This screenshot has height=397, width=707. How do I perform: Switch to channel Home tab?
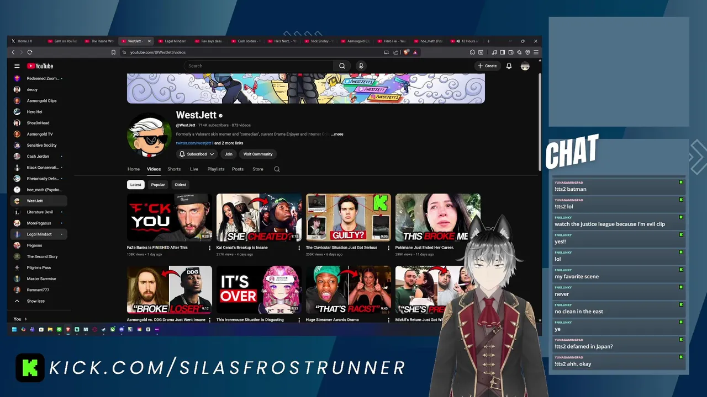134,169
